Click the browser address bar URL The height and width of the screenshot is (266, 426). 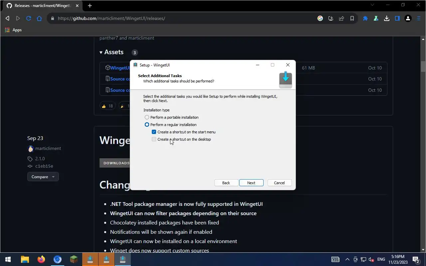coord(111,18)
